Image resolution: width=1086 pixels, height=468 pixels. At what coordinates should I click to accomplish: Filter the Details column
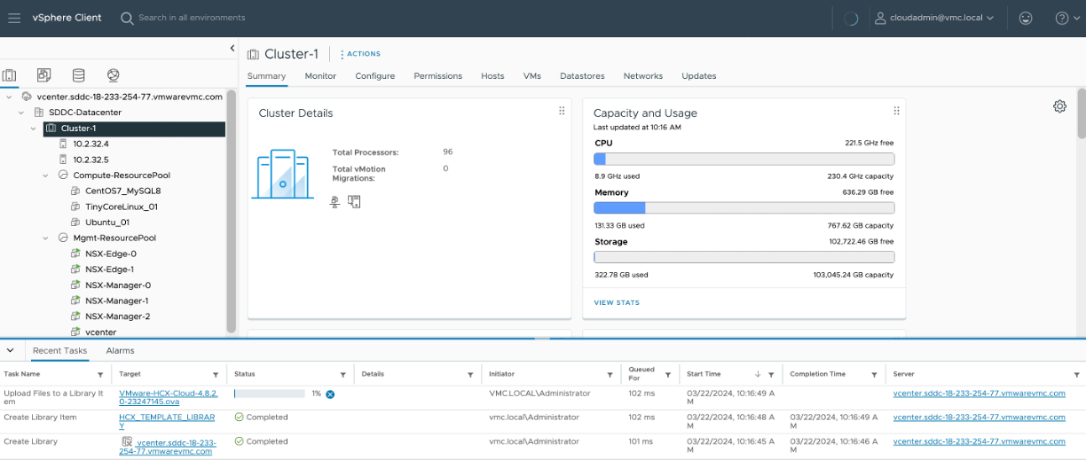(x=471, y=375)
